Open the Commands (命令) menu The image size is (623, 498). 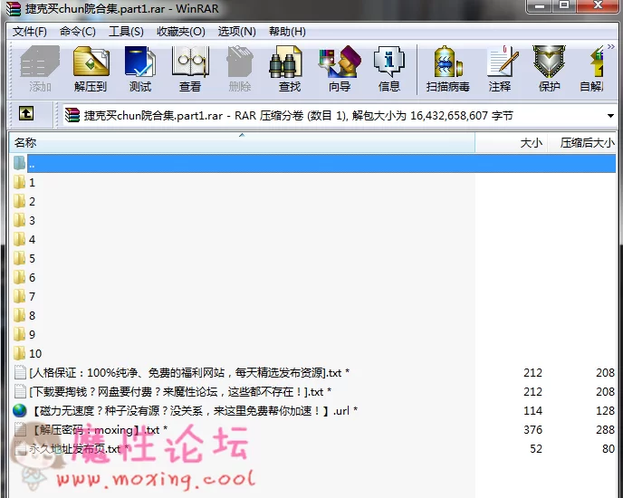coord(78,32)
